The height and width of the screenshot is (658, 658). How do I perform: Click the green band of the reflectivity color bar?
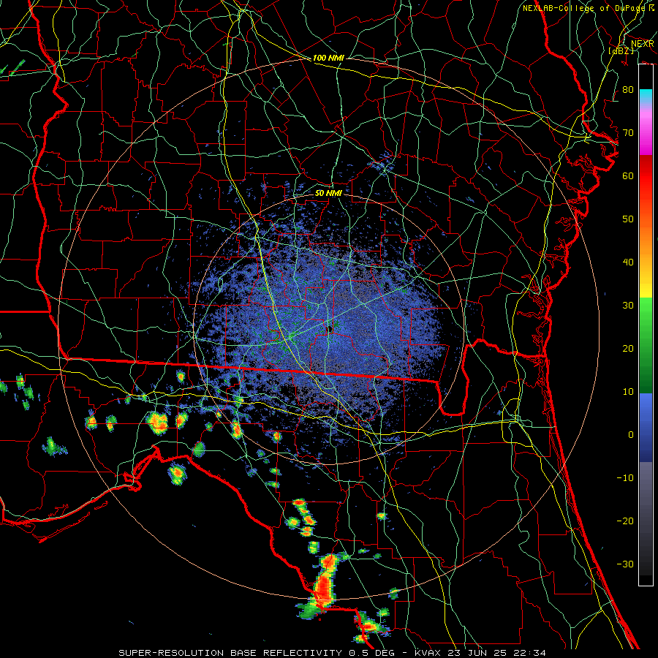click(x=646, y=345)
